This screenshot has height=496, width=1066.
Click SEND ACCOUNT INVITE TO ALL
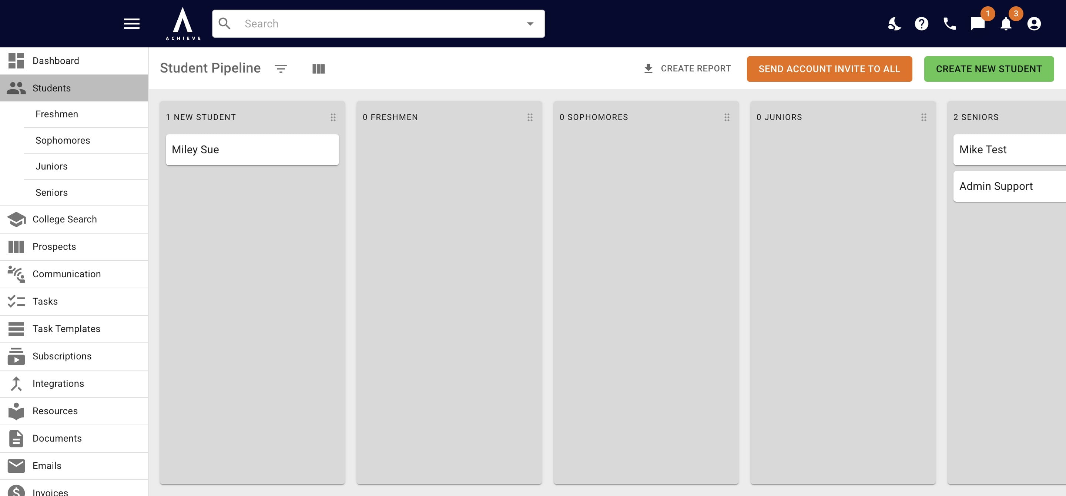(829, 69)
